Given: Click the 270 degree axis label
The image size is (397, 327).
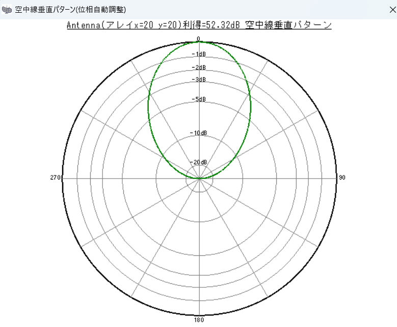Looking at the screenshot, I should point(55,177).
